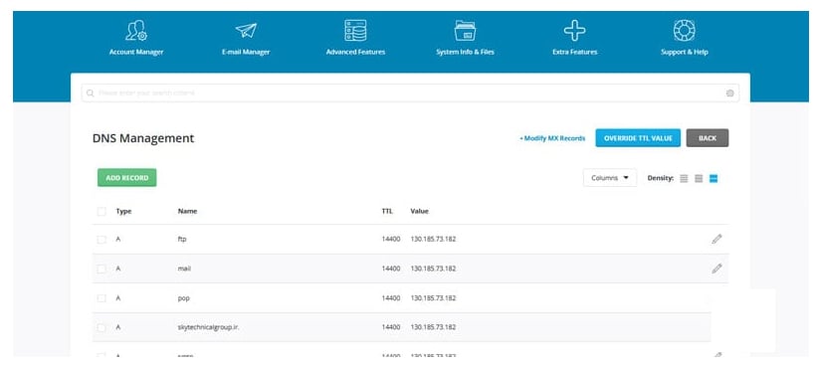Open the Account Manager icon
The image size is (816, 366).
tap(136, 31)
